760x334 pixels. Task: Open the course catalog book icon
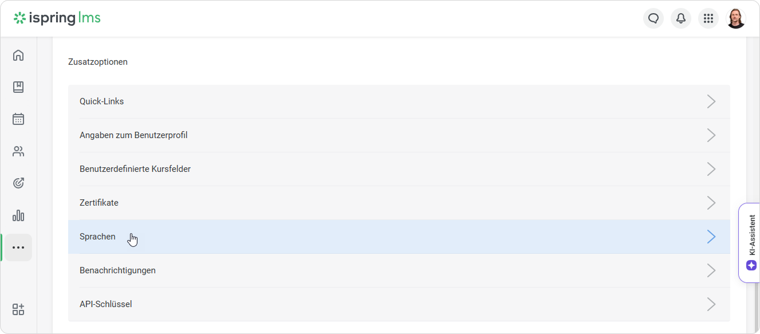coord(18,87)
